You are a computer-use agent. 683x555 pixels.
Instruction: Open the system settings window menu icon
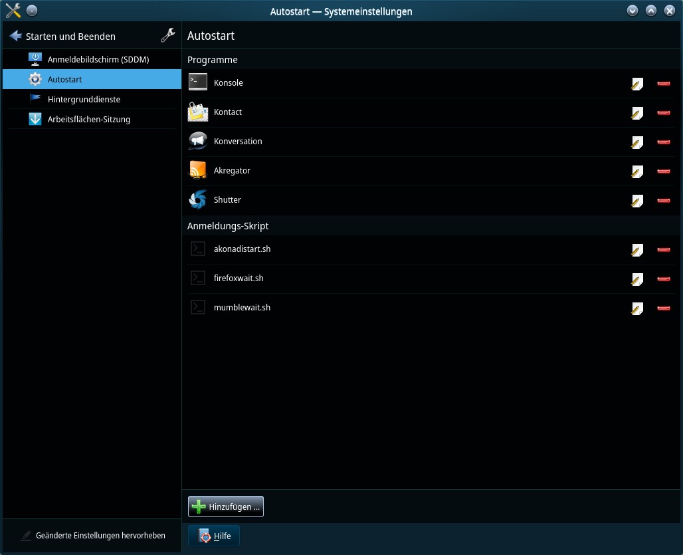tap(13, 11)
